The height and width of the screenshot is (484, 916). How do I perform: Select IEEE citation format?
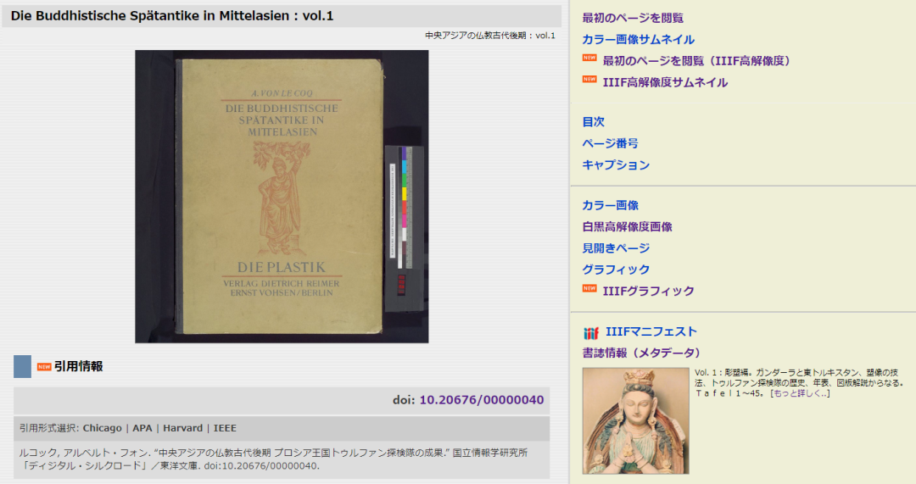click(224, 428)
